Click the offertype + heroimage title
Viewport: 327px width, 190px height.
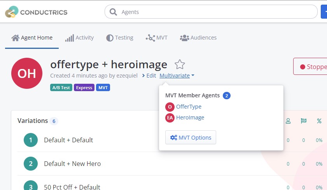point(108,65)
